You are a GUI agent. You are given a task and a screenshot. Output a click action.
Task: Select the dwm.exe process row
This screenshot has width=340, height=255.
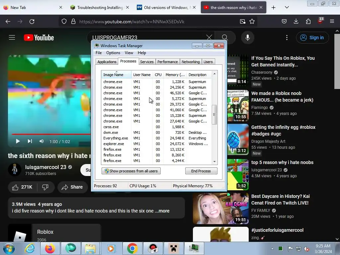(156, 132)
